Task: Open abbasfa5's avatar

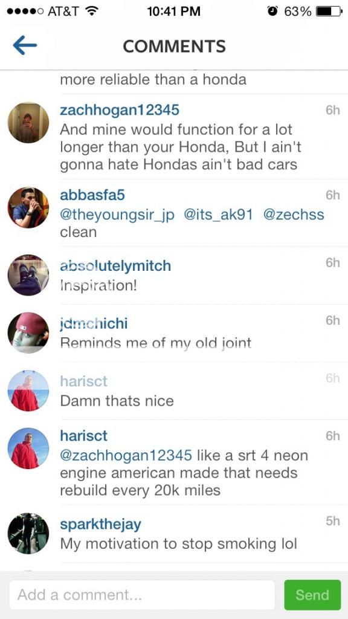Action: click(28, 208)
